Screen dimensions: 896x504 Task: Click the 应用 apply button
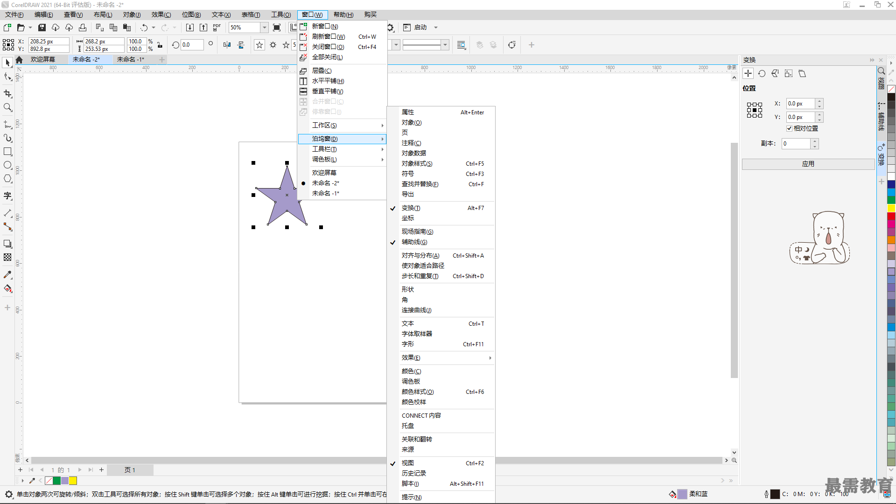click(x=808, y=164)
